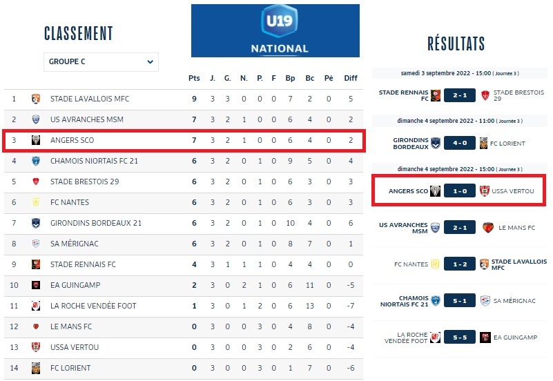Click the Diff column header
This screenshot has height=381, width=553.
pos(351,78)
